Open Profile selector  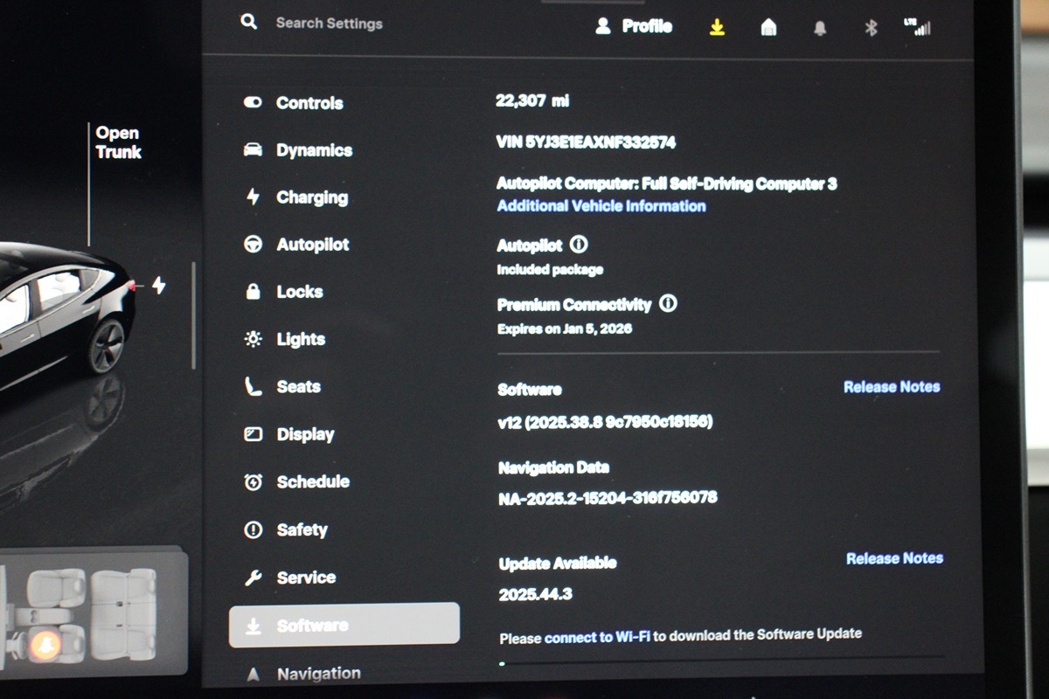point(635,26)
